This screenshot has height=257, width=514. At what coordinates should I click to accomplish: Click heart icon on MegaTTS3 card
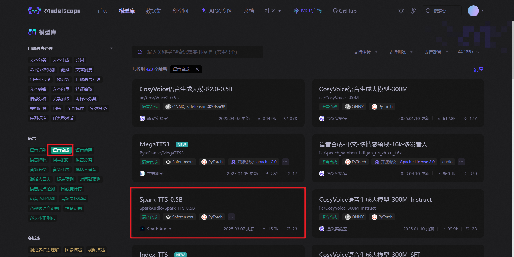point(288,174)
